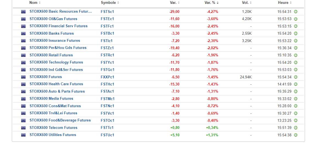Click the flag icon beside Technology Futures

[x=23, y=62]
